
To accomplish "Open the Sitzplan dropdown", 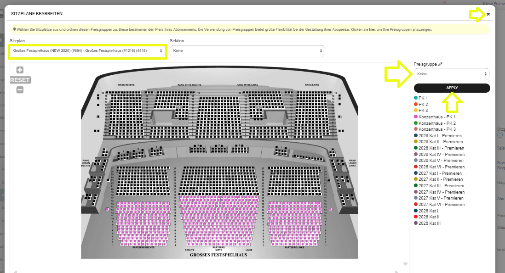I will pyautogui.click(x=87, y=51).
